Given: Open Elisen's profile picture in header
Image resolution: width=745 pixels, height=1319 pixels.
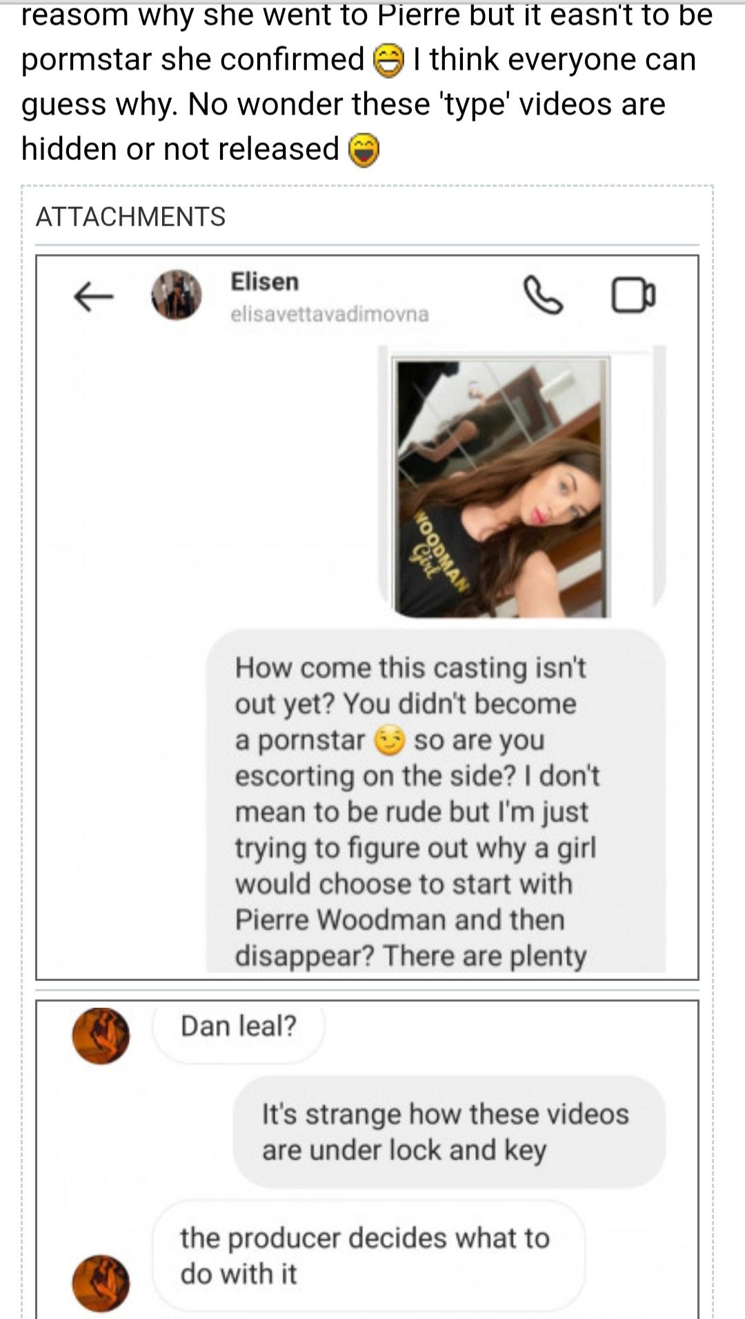Looking at the screenshot, I should click(177, 295).
